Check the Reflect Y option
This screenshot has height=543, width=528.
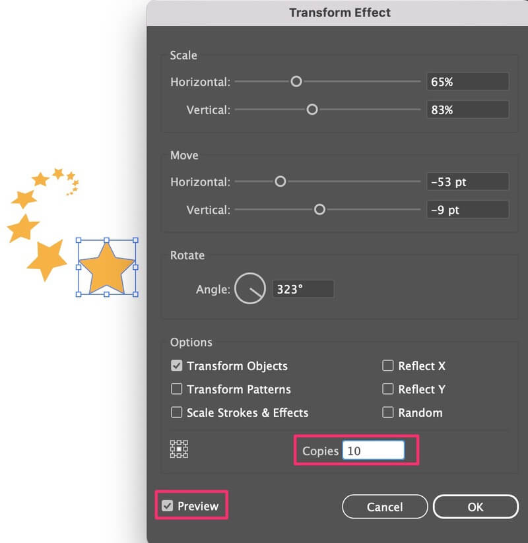(x=387, y=389)
